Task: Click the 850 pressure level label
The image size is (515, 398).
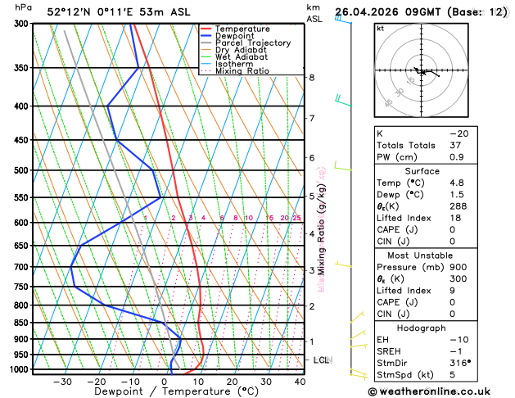Action: (23, 323)
